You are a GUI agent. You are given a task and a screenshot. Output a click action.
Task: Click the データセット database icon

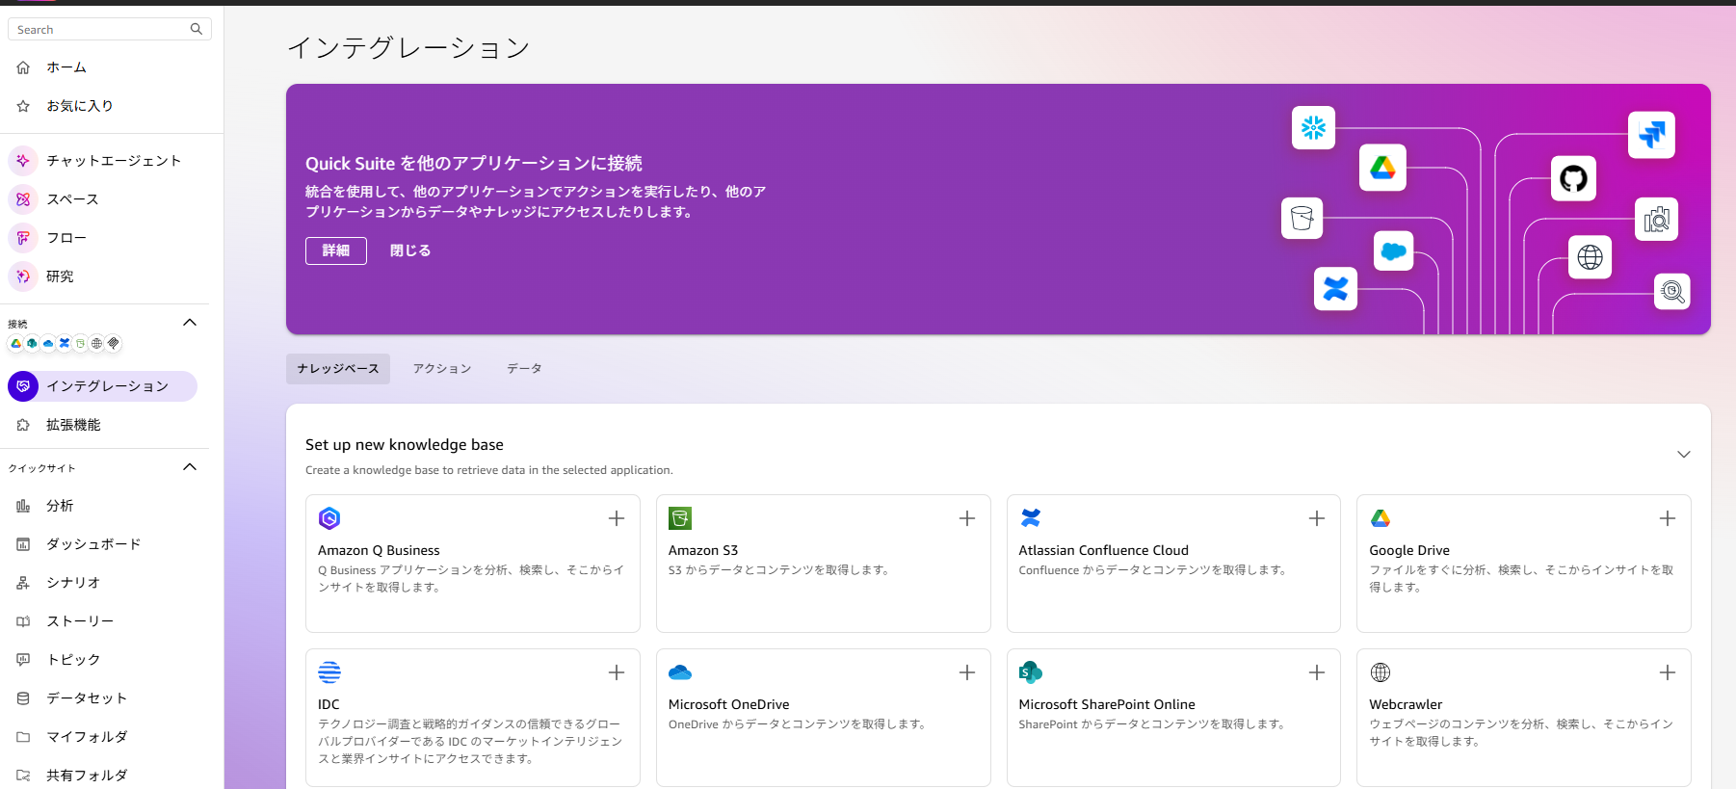pos(23,698)
